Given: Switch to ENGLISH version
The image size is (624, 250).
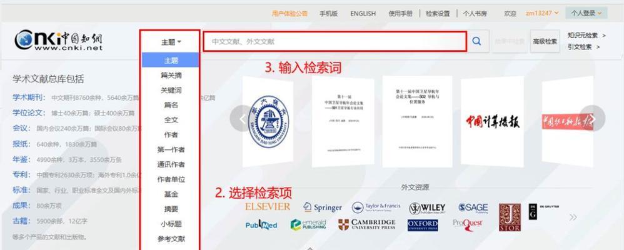Looking at the screenshot, I should coord(363,13).
